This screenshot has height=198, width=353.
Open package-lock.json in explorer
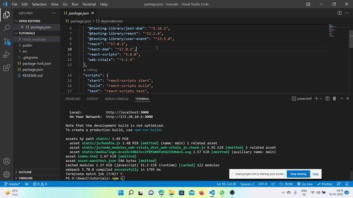37,63
